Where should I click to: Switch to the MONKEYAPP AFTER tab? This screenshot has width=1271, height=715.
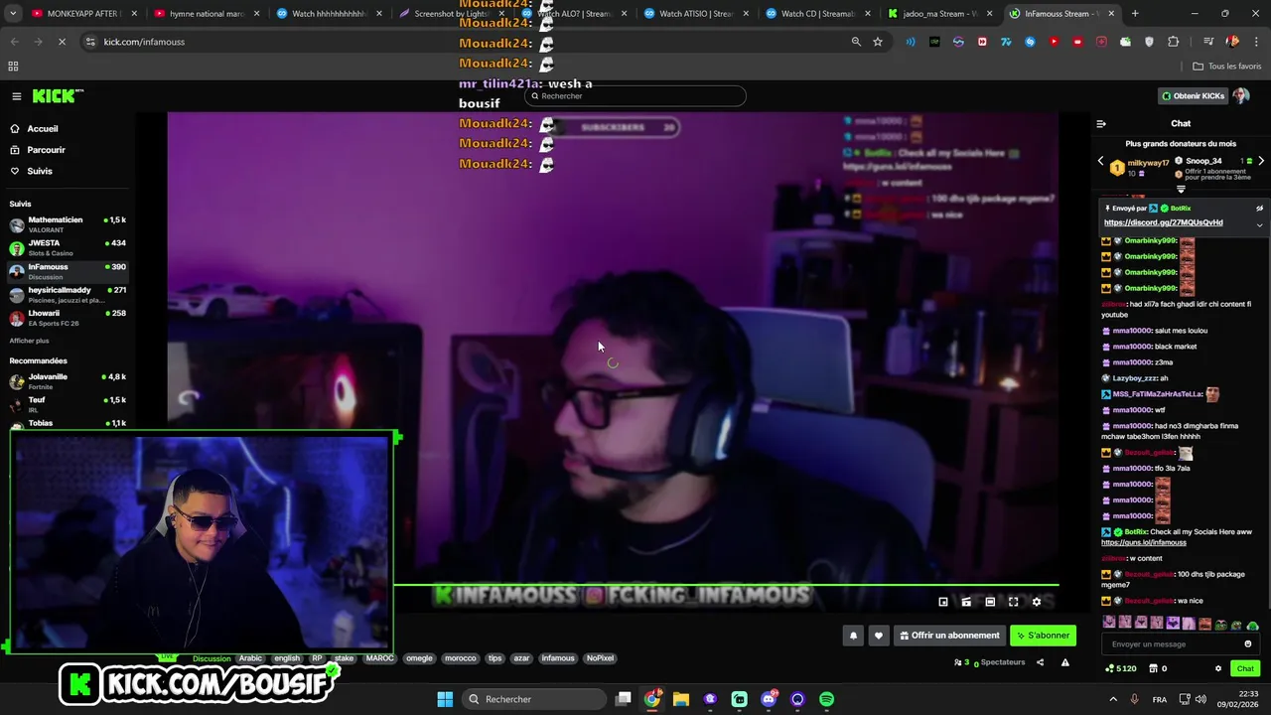(84, 14)
